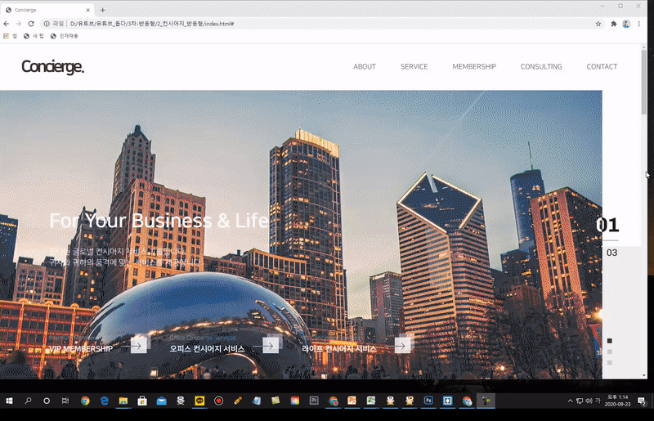
Task: Open the Windows Start menu
Action: tap(9, 401)
